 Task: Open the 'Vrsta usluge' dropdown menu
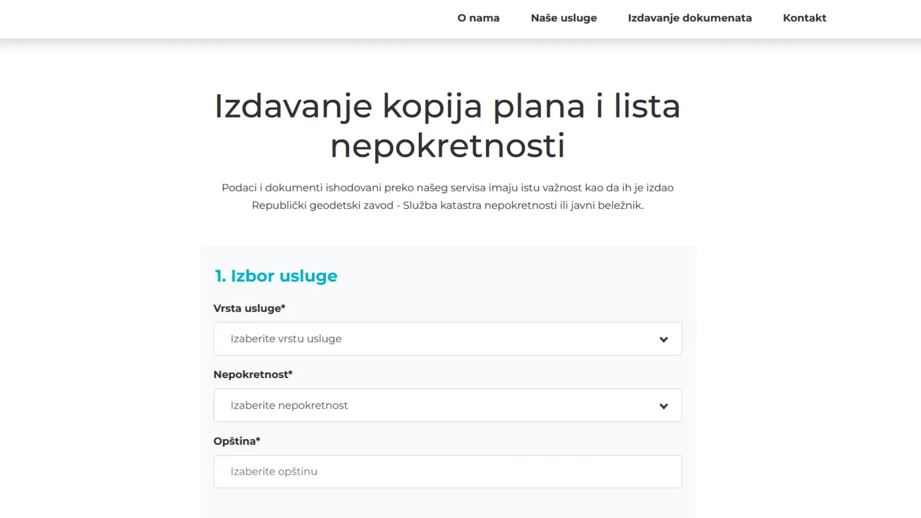tap(448, 338)
